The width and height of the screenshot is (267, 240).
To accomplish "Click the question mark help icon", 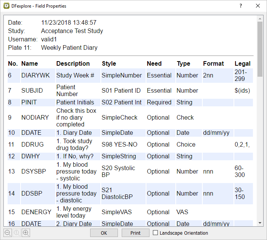I will (240, 6).
